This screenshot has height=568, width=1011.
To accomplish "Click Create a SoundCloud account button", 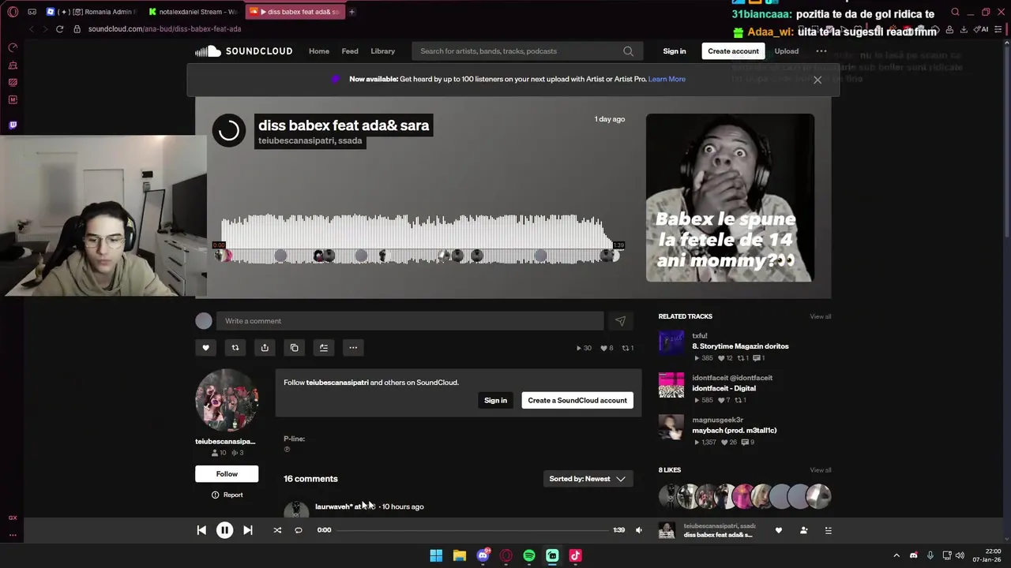I will click(577, 400).
